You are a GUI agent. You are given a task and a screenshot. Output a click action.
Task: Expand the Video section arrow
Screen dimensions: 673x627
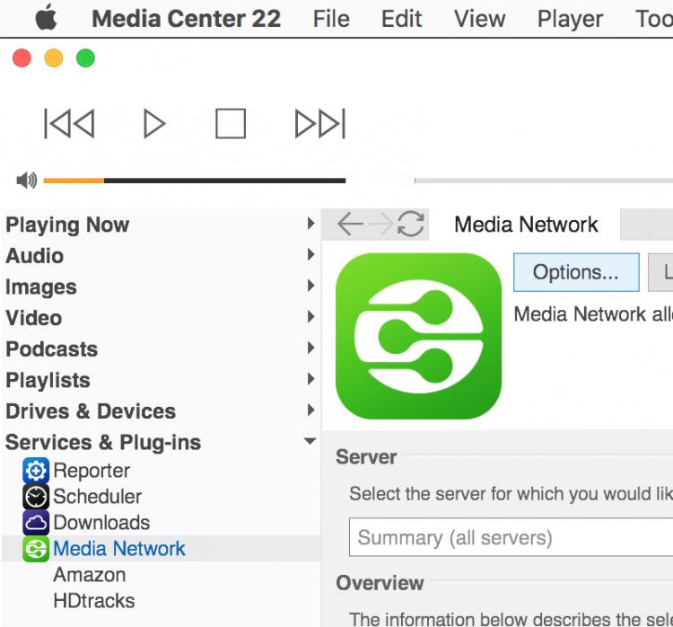[310, 317]
